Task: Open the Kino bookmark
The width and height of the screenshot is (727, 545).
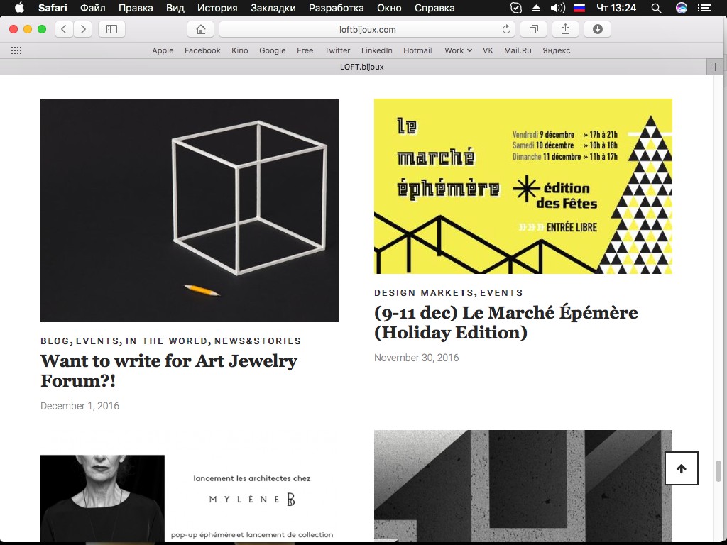Action: [x=240, y=50]
